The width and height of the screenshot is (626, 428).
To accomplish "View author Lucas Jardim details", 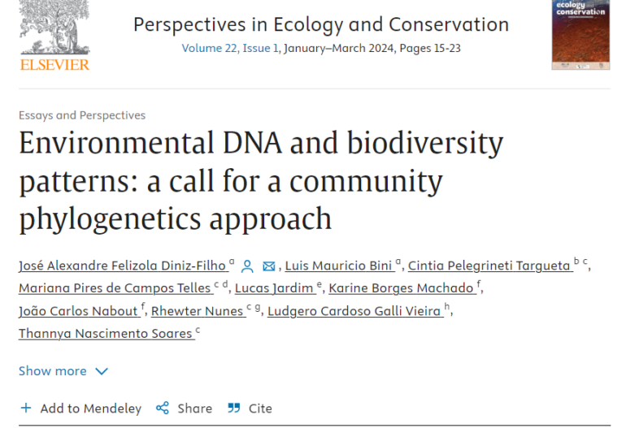I will point(274,288).
